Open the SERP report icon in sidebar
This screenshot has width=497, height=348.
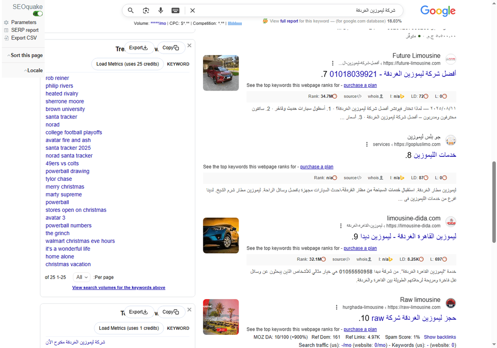[6, 30]
